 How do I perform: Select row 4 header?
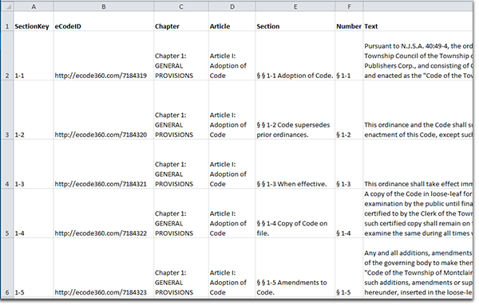(x=7, y=164)
